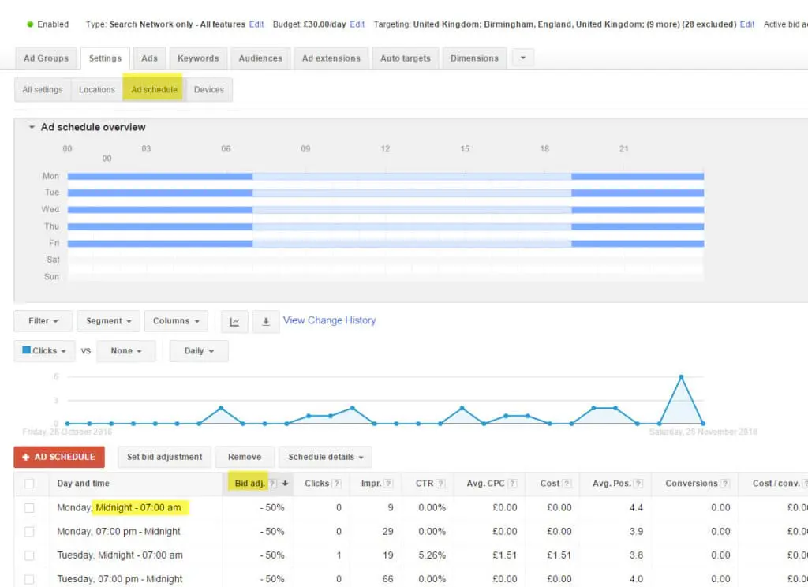Open the View Change History link
This screenshot has width=808, height=587.
point(329,320)
